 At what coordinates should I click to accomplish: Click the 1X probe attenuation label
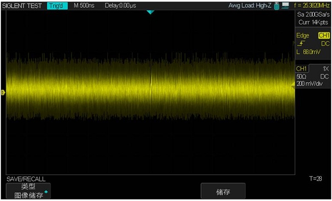click(326, 69)
